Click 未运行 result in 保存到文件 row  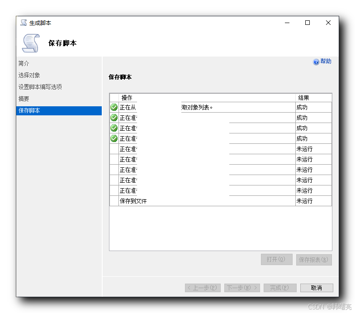click(304, 201)
